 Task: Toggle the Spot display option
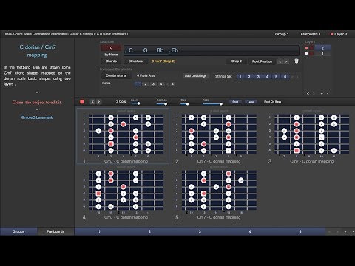pos(235,102)
